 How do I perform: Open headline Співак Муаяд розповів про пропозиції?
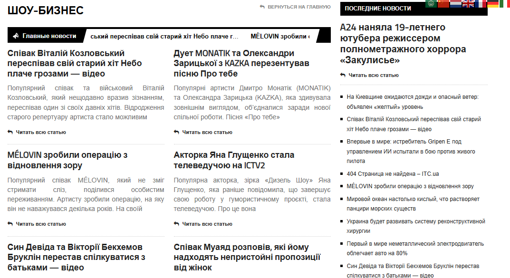click(247, 257)
